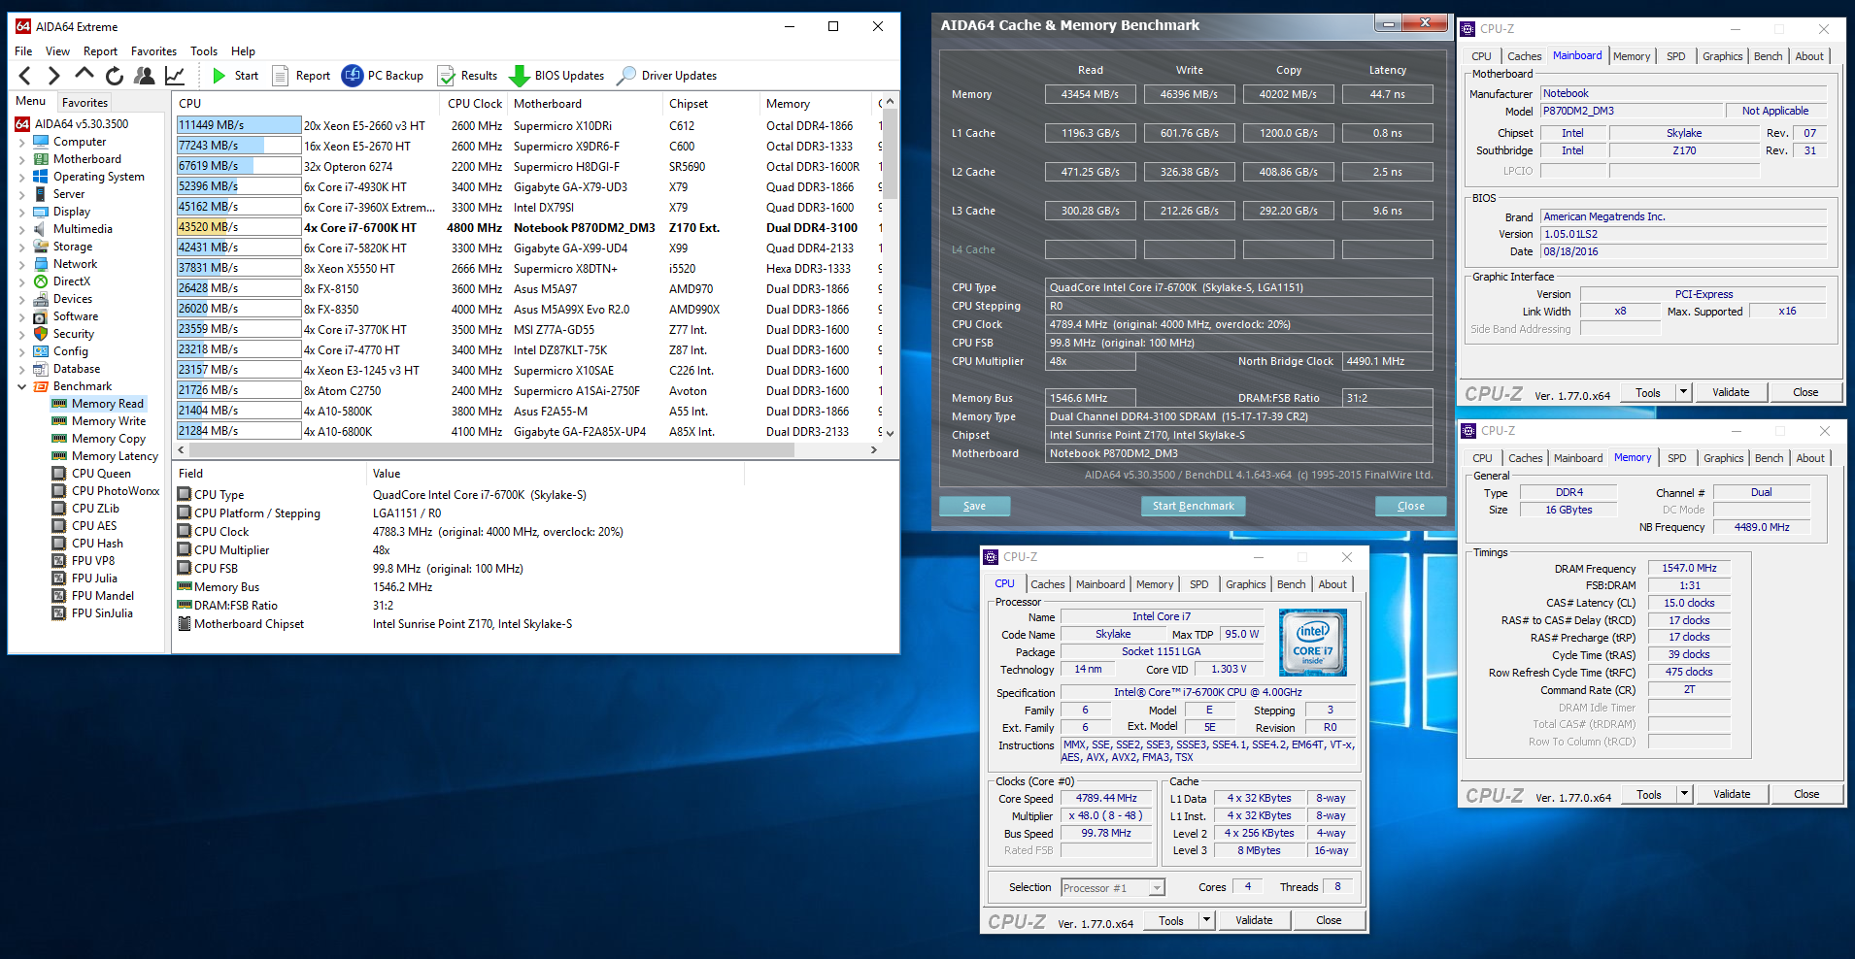Open the Tools menu in AIDA64
The image size is (1855, 959).
[204, 51]
